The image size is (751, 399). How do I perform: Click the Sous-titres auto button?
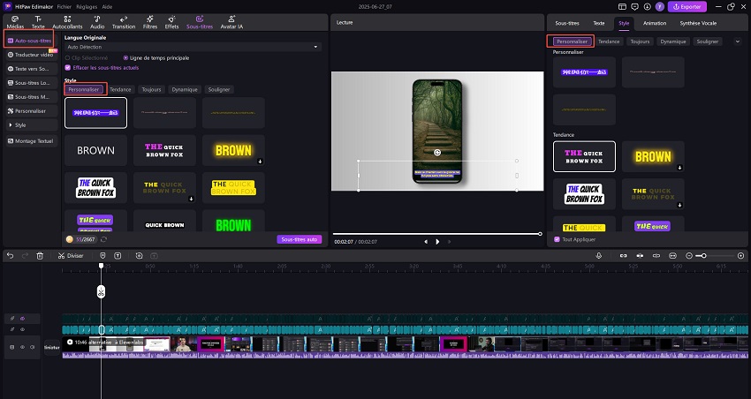pos(300,239)
